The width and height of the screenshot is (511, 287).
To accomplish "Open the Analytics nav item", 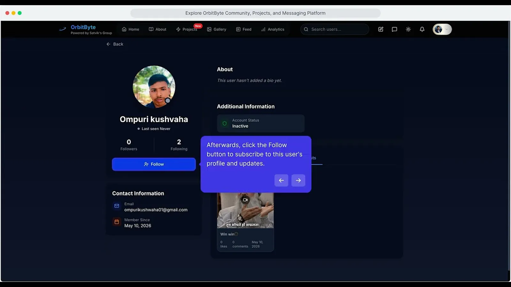I will click(x=273, y=29).
